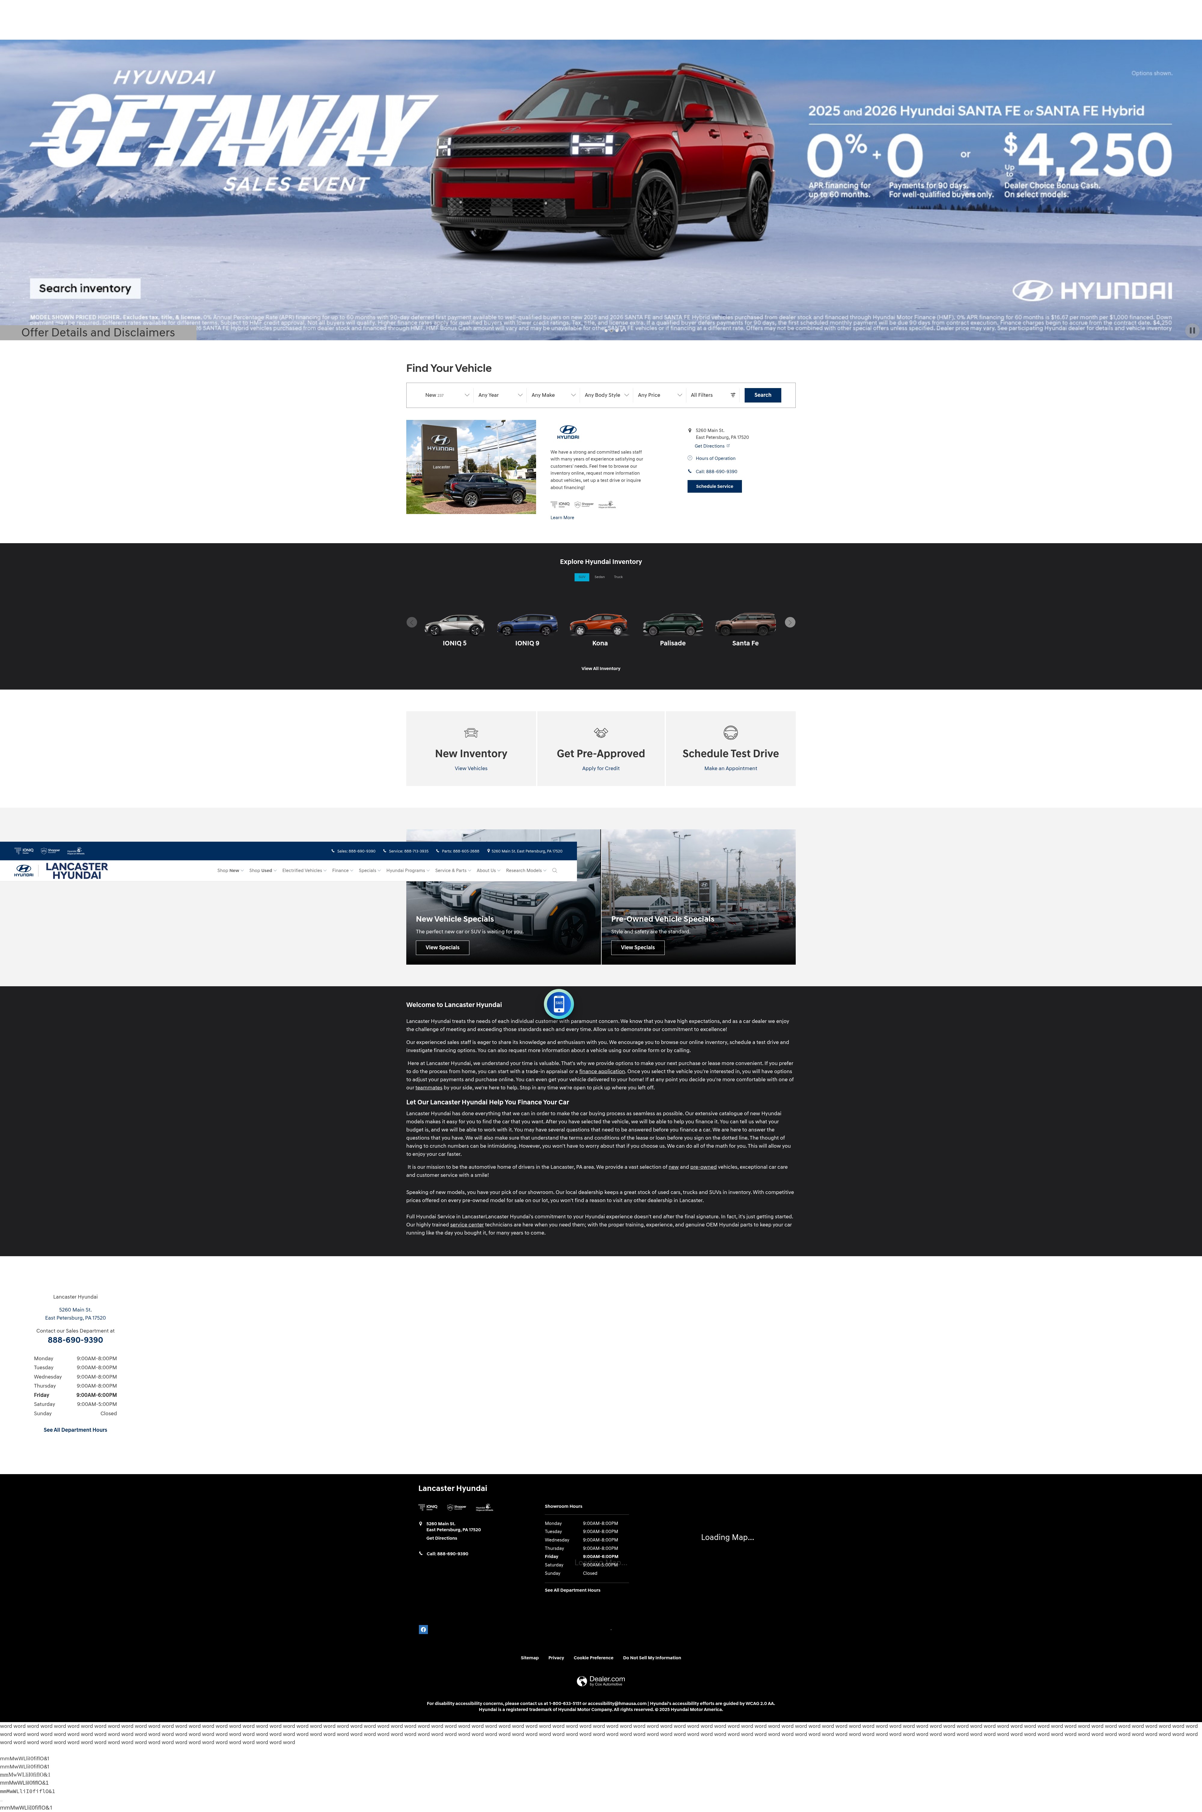Click the IONIQ badge under the dealership description

[560, 505]
